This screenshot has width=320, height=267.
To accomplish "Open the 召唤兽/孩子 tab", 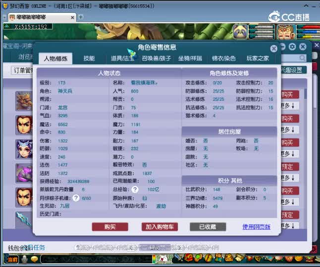I will tap(157, 58).
